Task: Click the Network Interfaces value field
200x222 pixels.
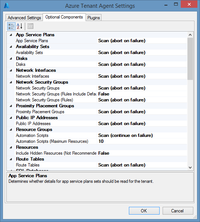Action: [x=142, y=76]
